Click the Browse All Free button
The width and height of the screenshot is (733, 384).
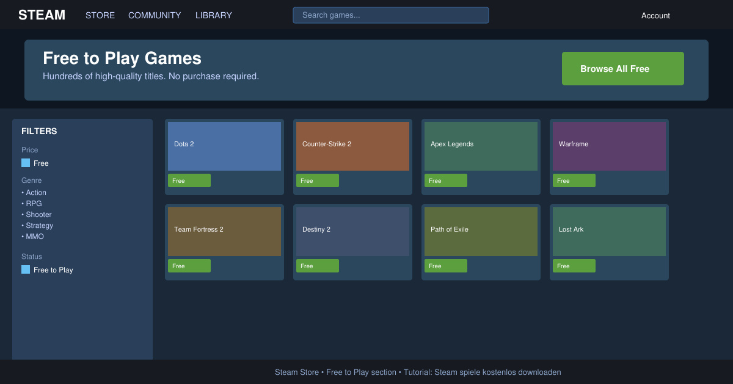click(x=623, y=68)
